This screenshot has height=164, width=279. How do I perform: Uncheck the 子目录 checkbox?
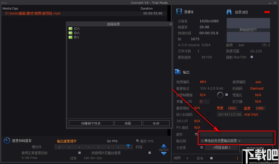point(202,148)
